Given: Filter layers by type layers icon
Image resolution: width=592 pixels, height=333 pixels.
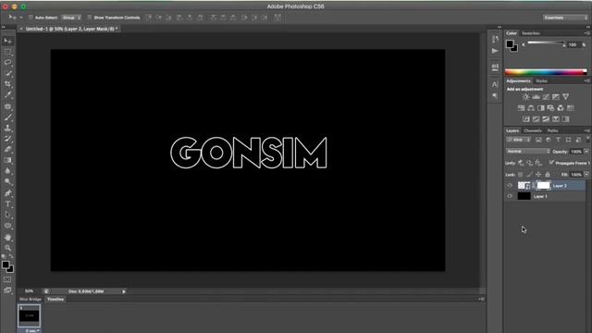Looking at the screenshot, I should [x=559, y=140].
